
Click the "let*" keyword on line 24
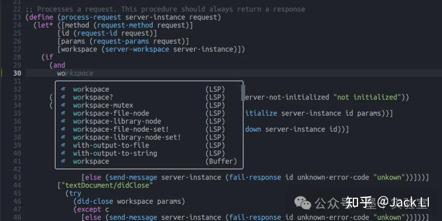coord(45,25)
